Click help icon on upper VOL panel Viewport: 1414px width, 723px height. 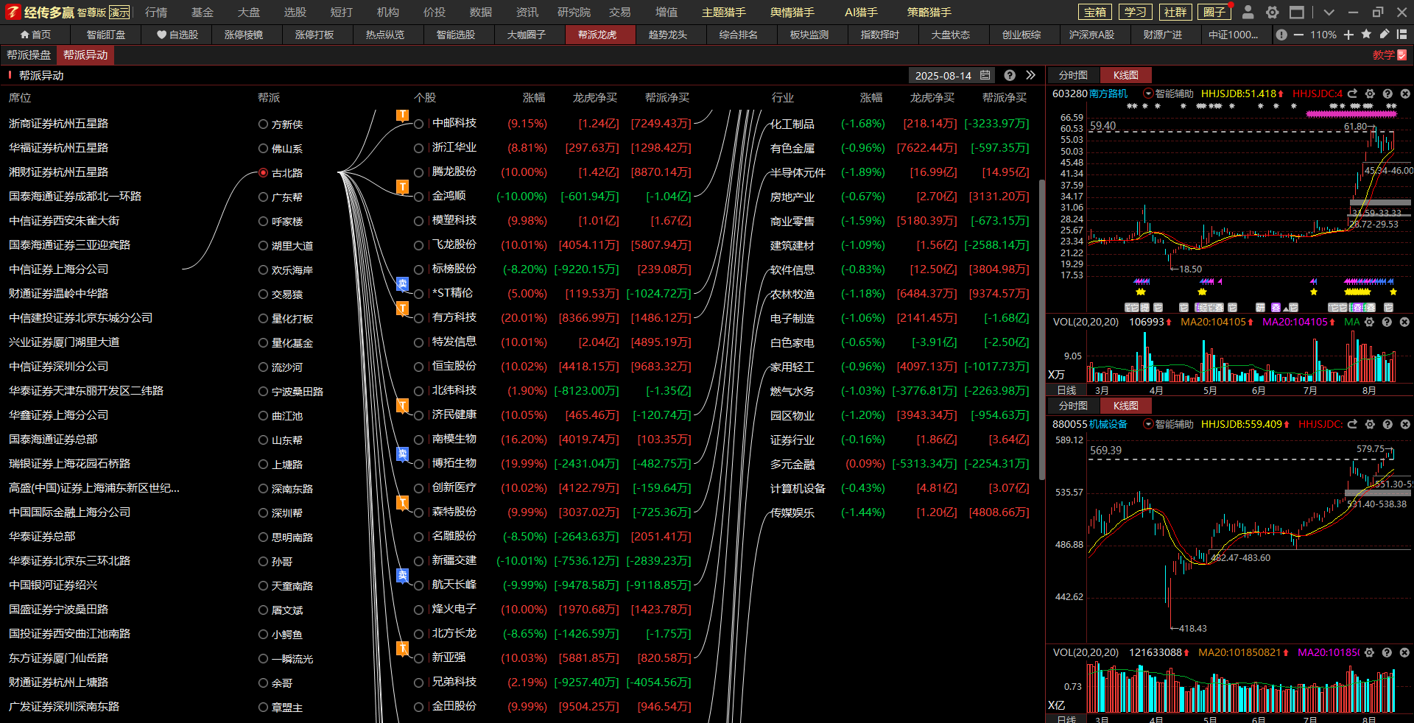1387,322
